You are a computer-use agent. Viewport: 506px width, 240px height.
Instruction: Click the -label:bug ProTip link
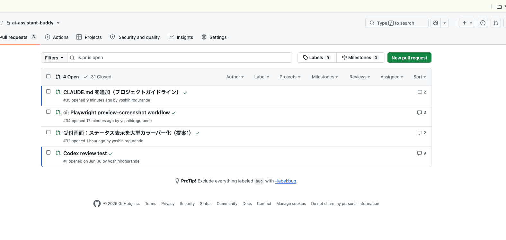click(286, 181)
